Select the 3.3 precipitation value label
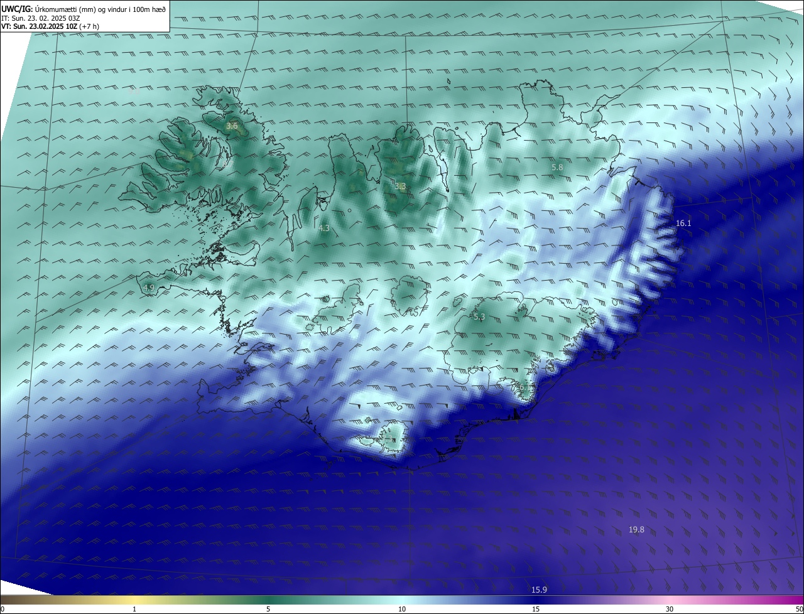 pyautogui.click(x=400, y=186)
